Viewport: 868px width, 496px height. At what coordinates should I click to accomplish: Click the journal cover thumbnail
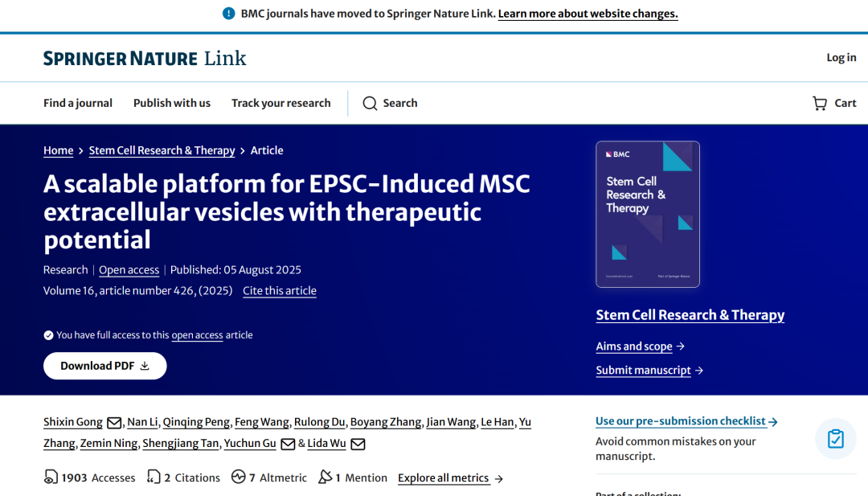coord(648,215)
